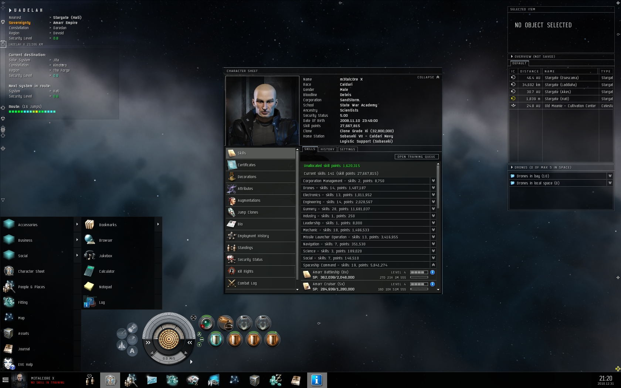Expand Drones in local space group
This screenshot has width=621, height=388.
(x=610, y=183)
